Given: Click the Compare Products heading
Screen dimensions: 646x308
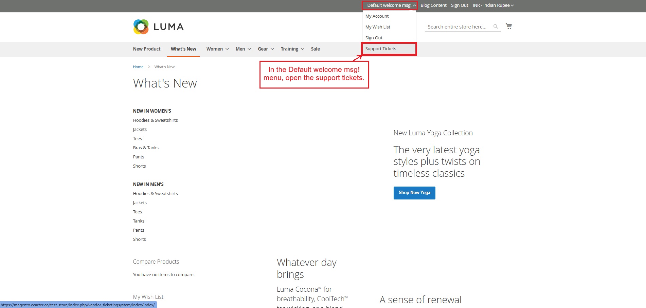Looking at the screenshot, I should pyautogui.click(x=156, y=262).
